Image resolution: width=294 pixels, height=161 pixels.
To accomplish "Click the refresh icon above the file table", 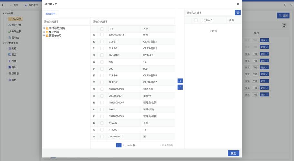I will point(284,25).
